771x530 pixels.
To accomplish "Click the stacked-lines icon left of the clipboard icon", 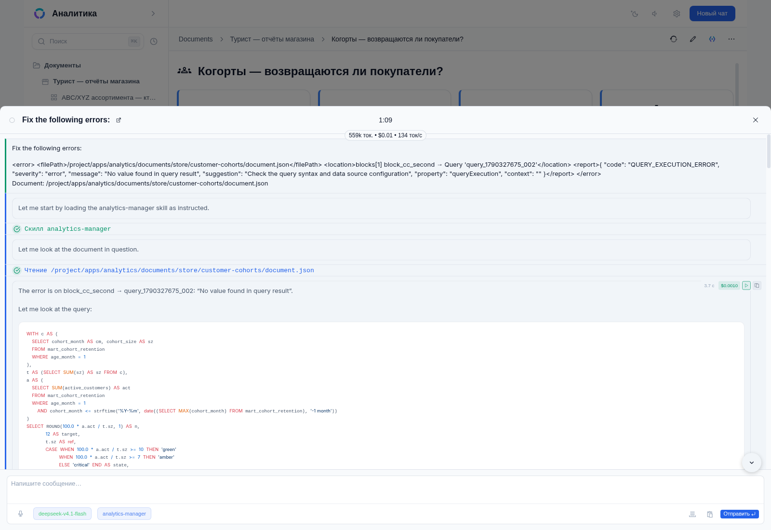I will pos(692,514).
